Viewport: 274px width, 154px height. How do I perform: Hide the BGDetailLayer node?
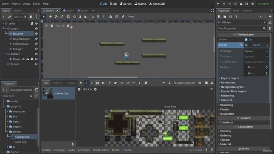36,39
